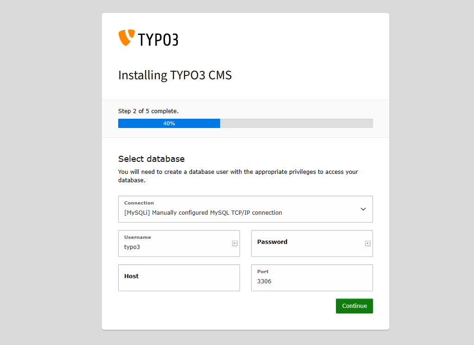Click the Select database section title
This screenshot has width=474, height=345.
(x=152, y=159)
